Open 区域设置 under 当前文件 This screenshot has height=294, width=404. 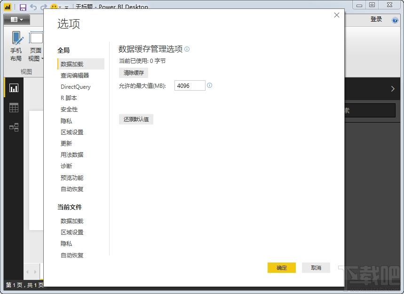click(72, 232)
